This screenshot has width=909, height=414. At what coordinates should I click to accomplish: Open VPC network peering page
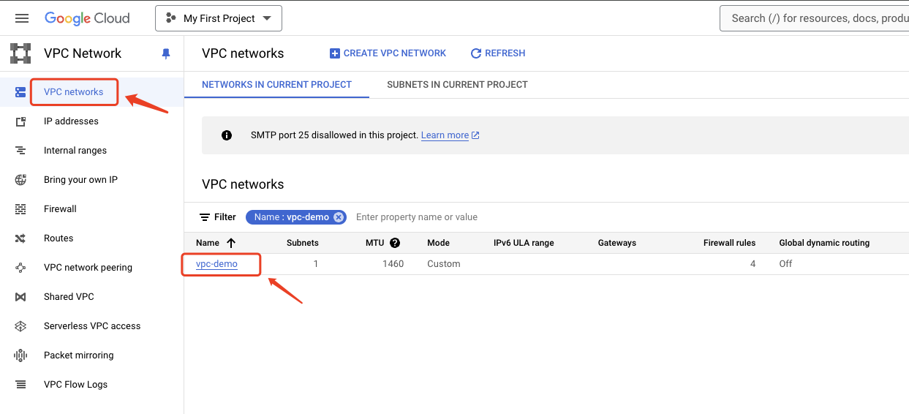tap(88, 268)
